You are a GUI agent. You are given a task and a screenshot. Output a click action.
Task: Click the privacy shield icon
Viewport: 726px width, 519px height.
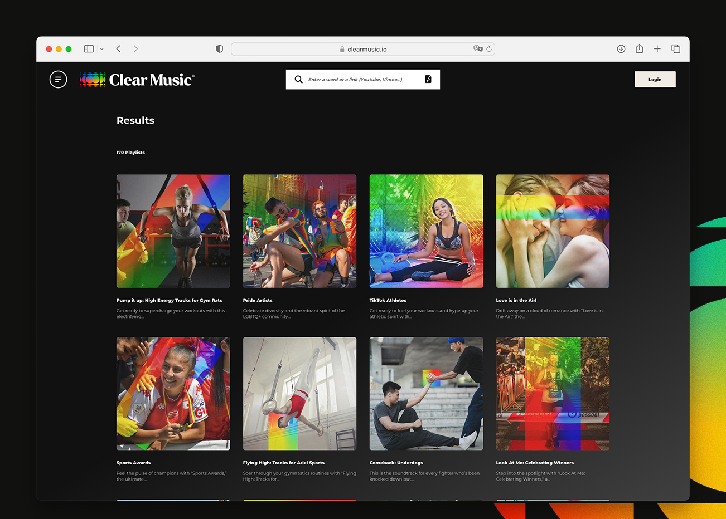(220, 49)
